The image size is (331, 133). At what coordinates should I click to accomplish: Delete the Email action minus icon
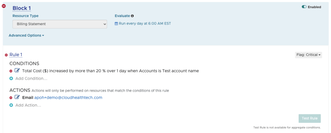(11, 98)
